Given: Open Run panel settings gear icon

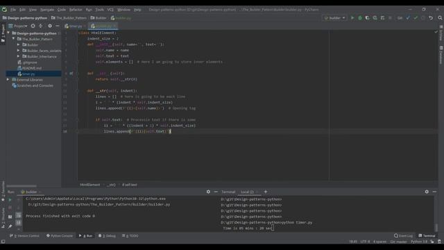Looking at the screenshot, I should (208, 192).
